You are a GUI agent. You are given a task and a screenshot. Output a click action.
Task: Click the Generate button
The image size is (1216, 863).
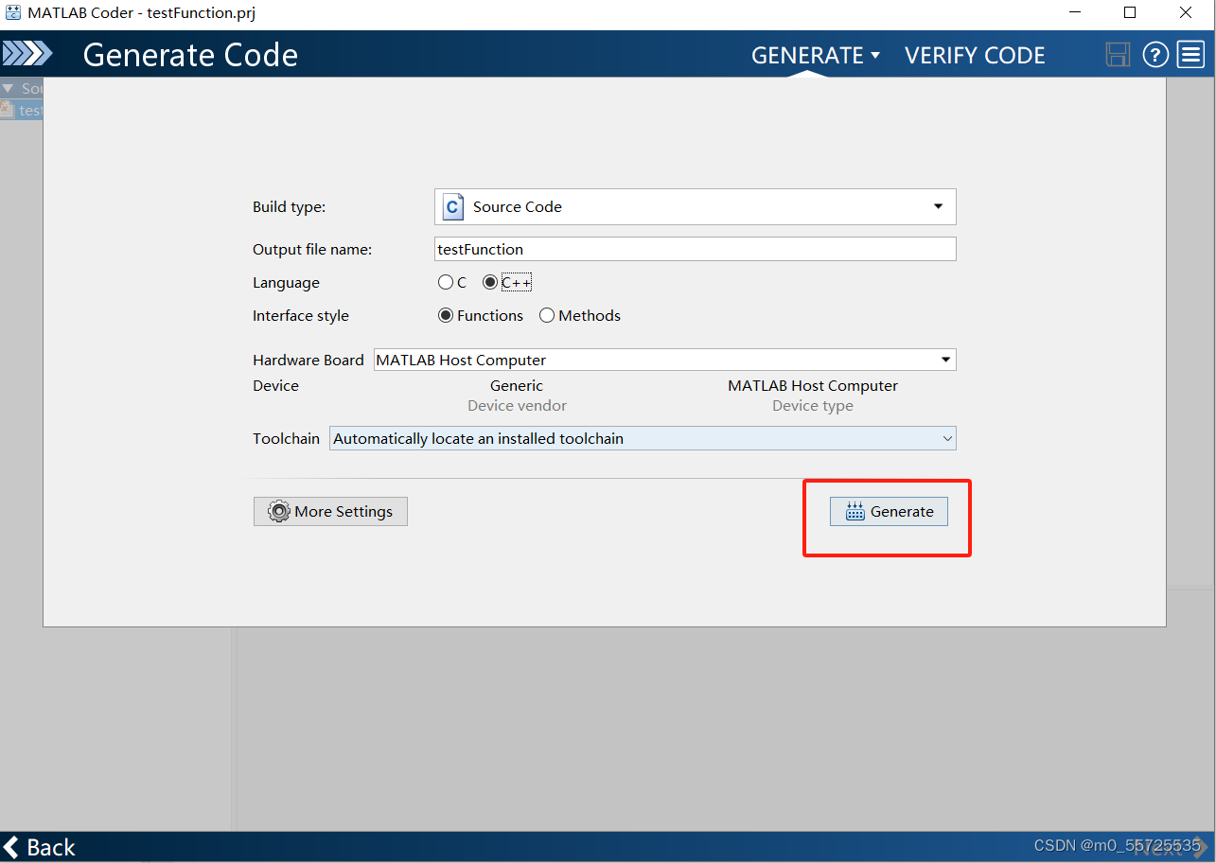pos(889,511)
